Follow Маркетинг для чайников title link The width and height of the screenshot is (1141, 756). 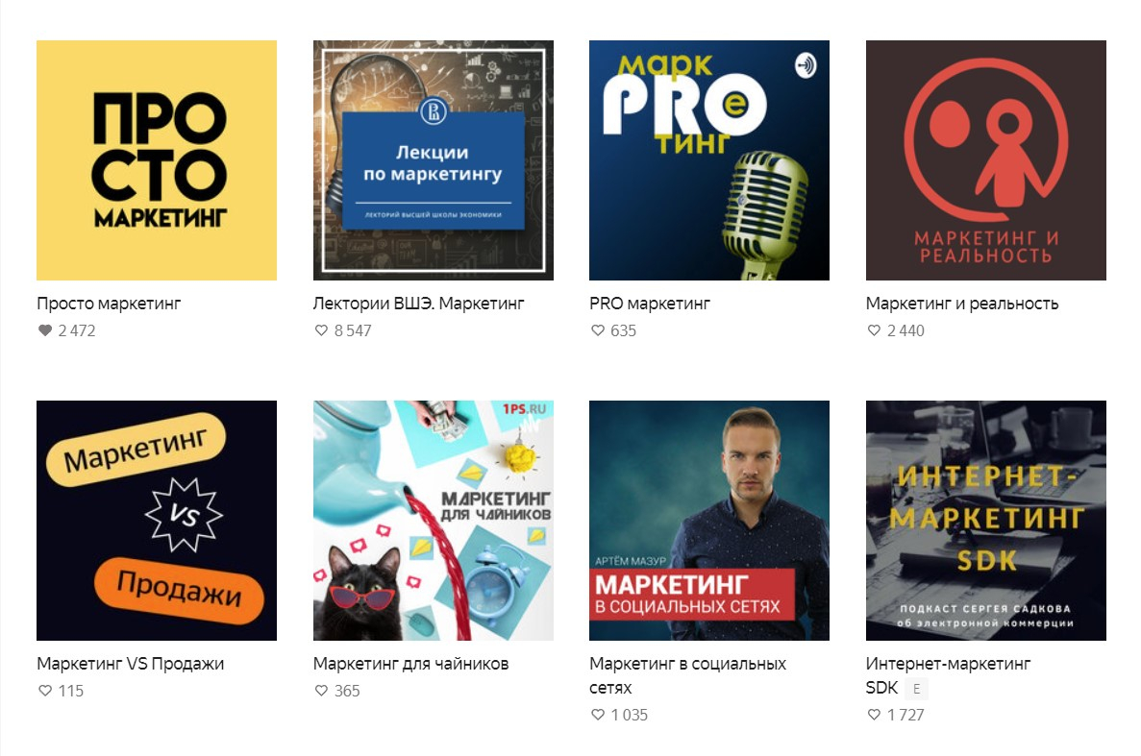point(410,664)
